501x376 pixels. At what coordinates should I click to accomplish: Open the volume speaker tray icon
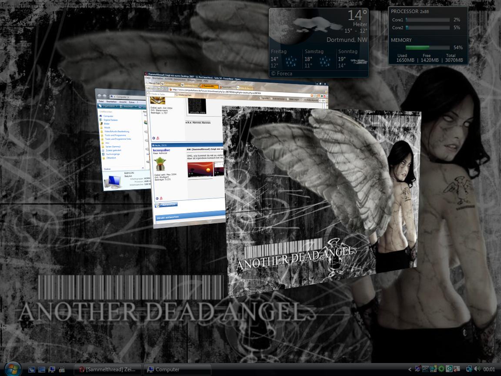[x=477, y=369]
